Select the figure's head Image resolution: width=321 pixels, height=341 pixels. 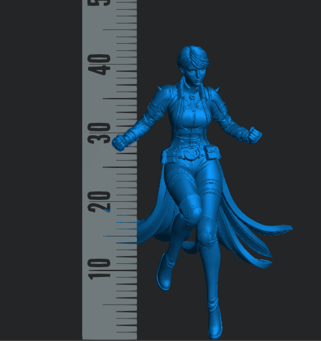coord(193,65)
